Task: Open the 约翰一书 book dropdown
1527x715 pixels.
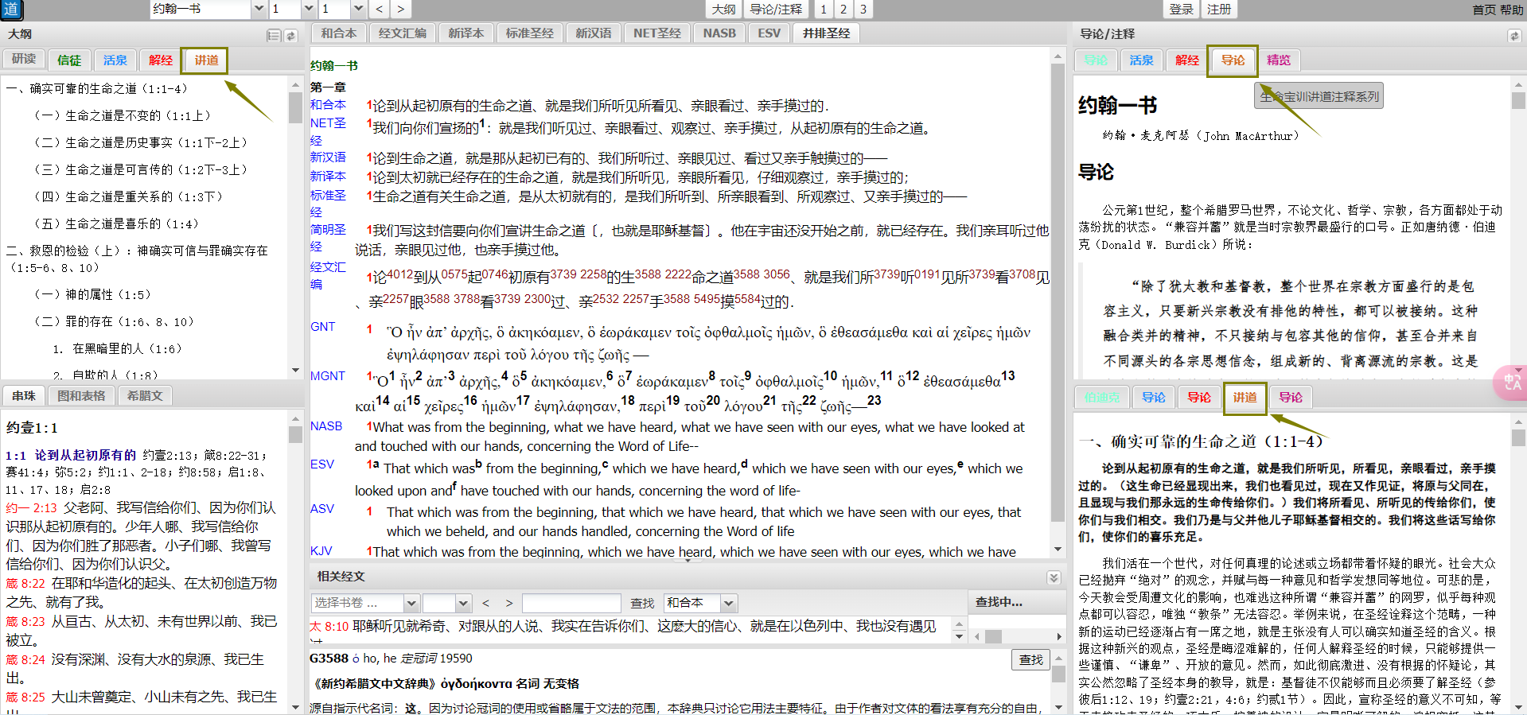Action: (x=259, y=10)
